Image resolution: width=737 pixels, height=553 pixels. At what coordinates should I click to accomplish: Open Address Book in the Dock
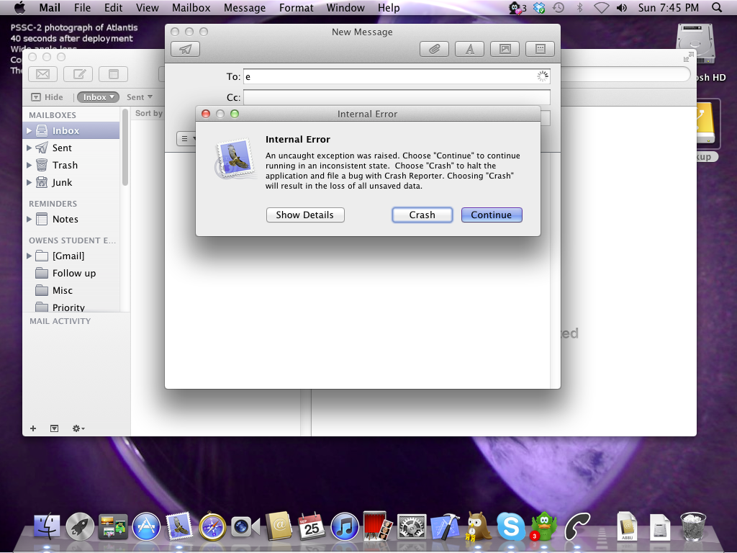pos(279,526)
